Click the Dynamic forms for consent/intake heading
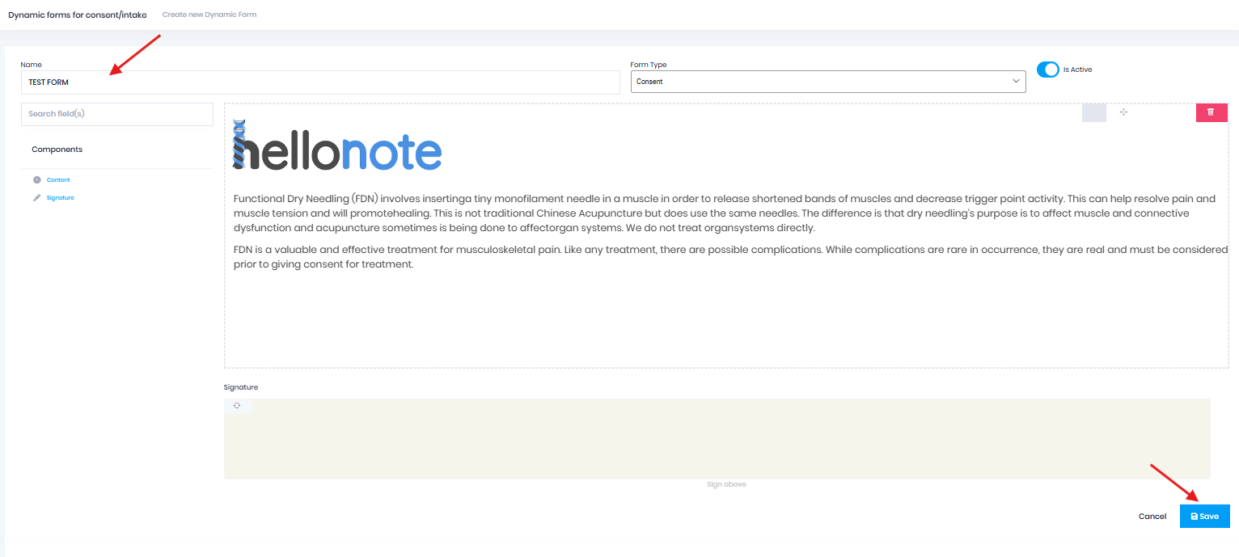This screenshot has height=557, width=1239. tap(77, 14)
